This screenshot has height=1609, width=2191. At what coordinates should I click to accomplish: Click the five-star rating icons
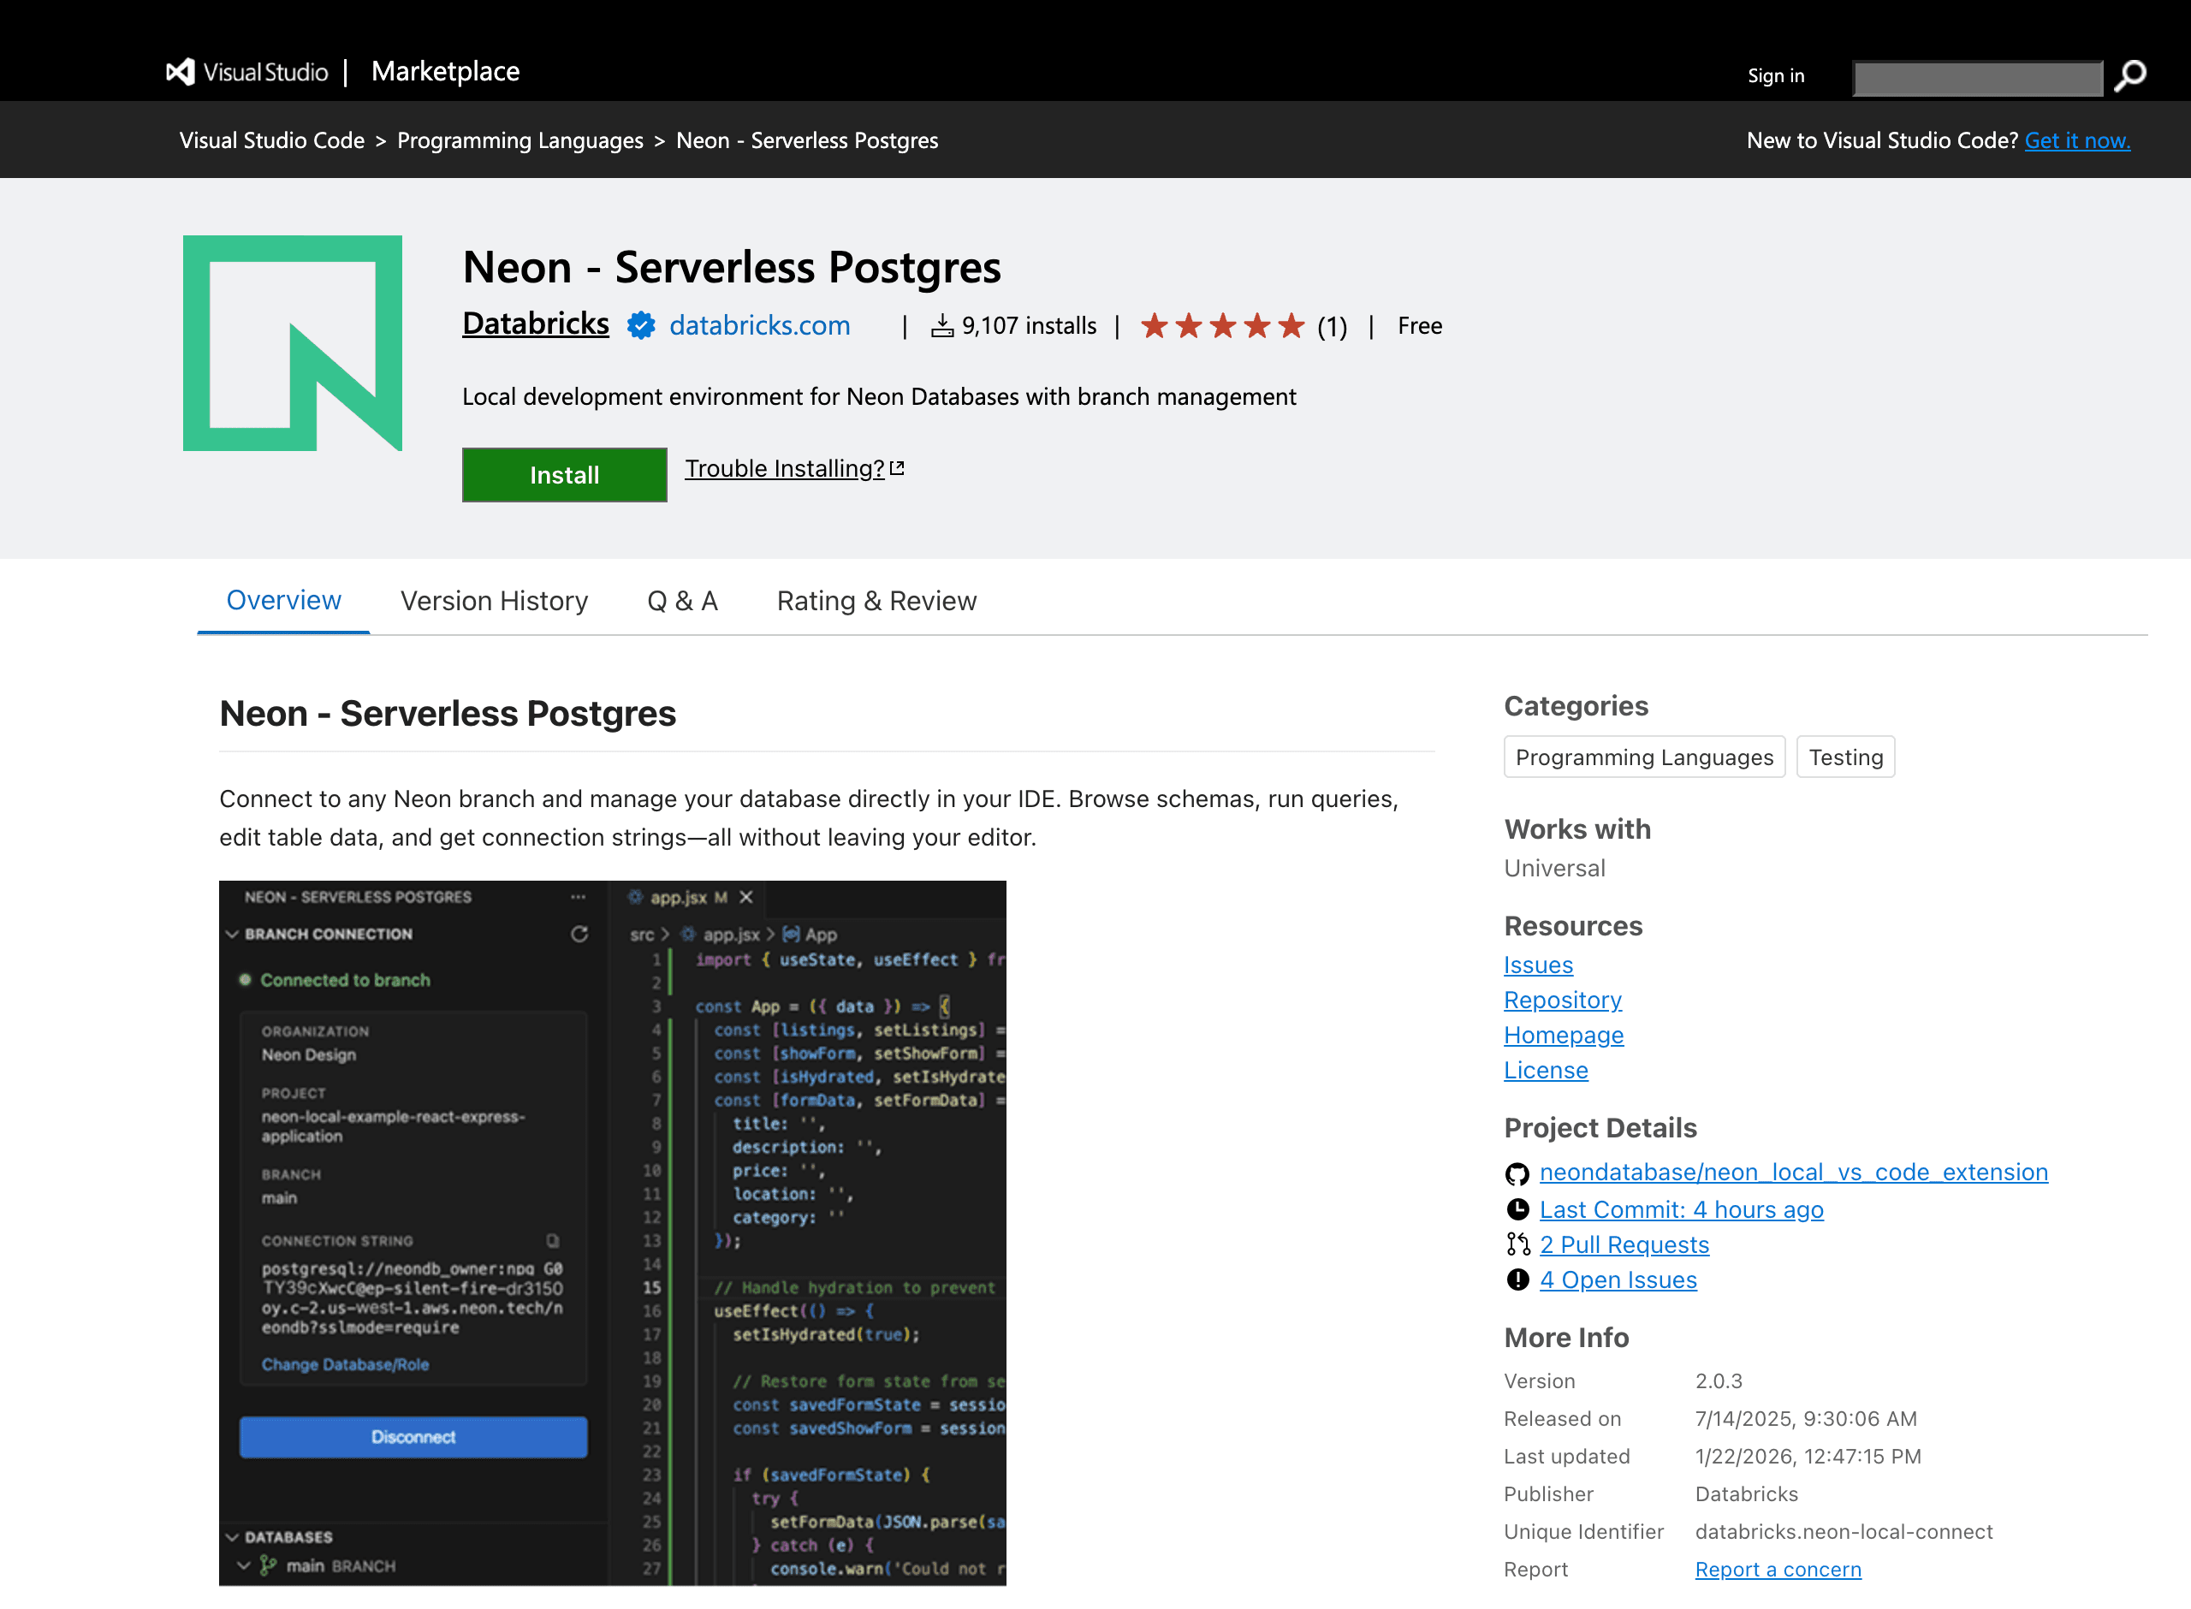[1222, 325]
